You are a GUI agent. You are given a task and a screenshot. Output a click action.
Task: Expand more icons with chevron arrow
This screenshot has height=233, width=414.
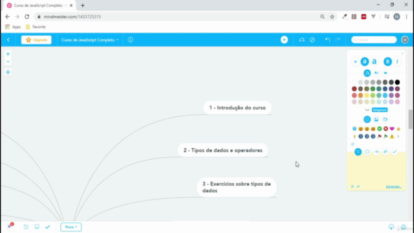point(398,137)
